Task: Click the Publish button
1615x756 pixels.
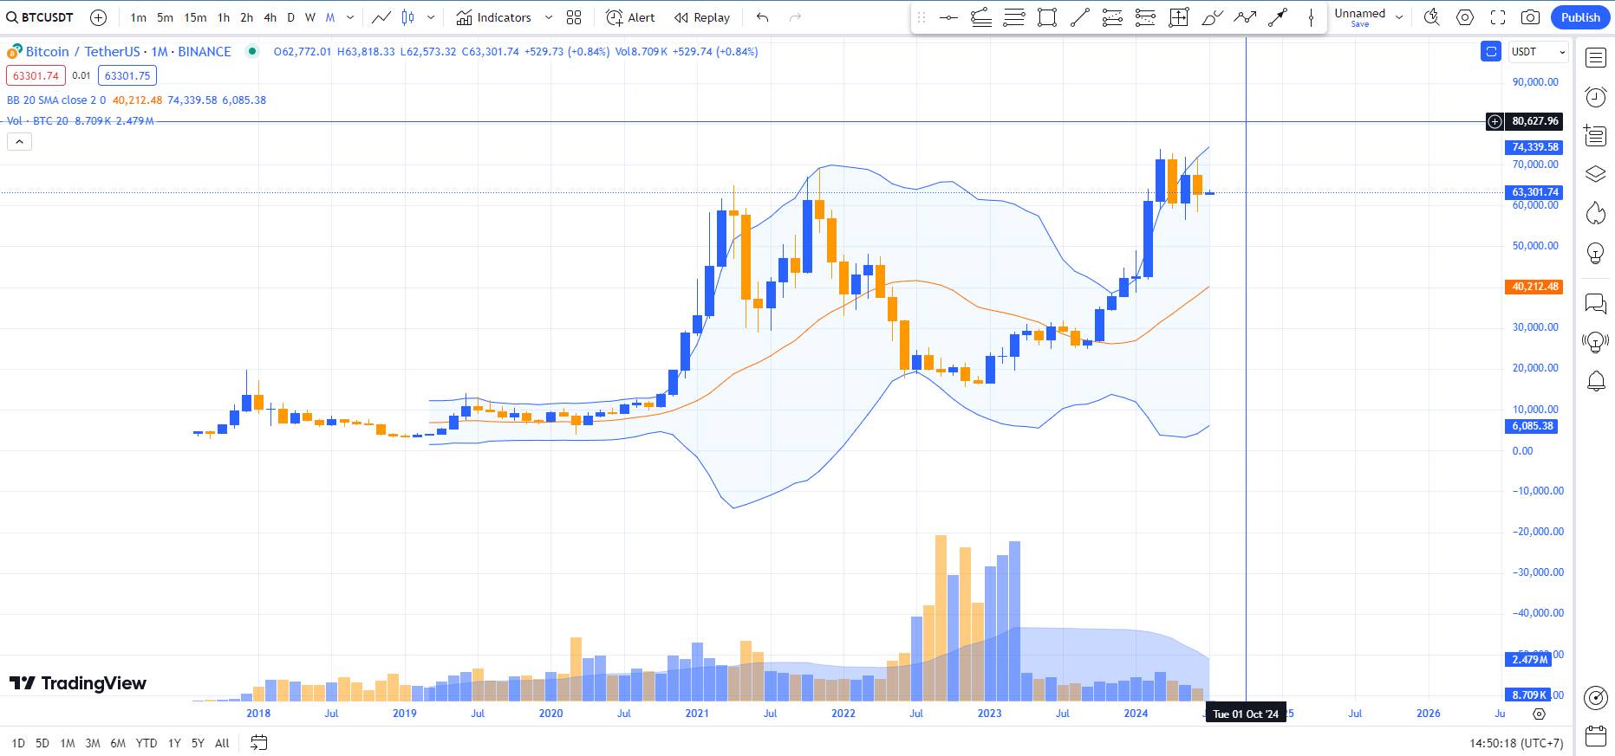Action: point(1580,17)
